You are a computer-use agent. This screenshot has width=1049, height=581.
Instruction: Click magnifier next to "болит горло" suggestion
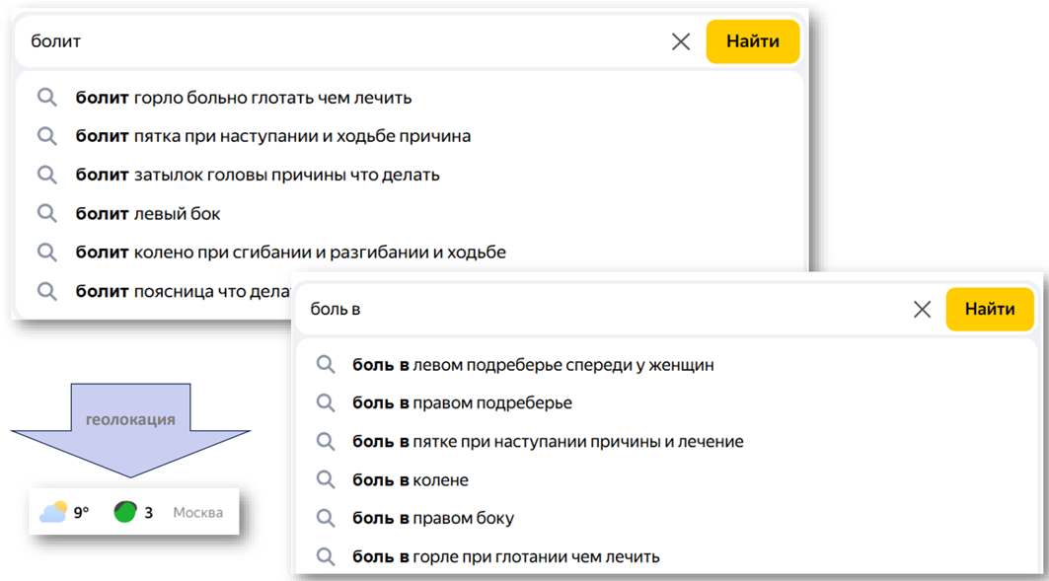[46, 98]
